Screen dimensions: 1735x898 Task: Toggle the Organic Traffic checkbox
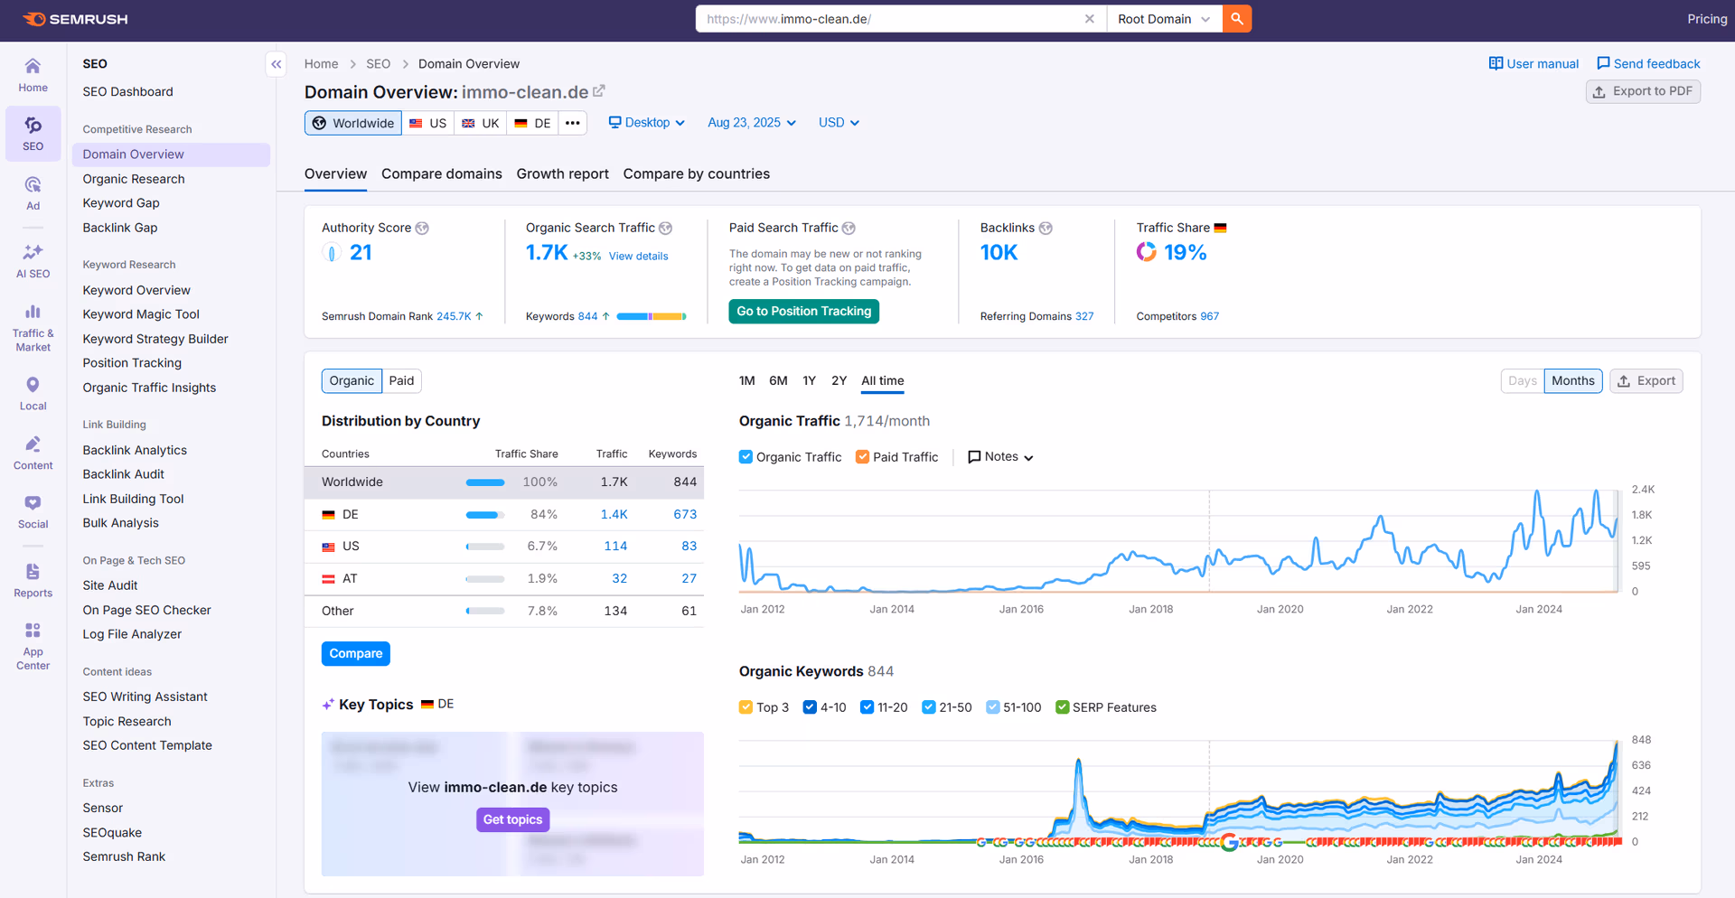coord(746,457)
